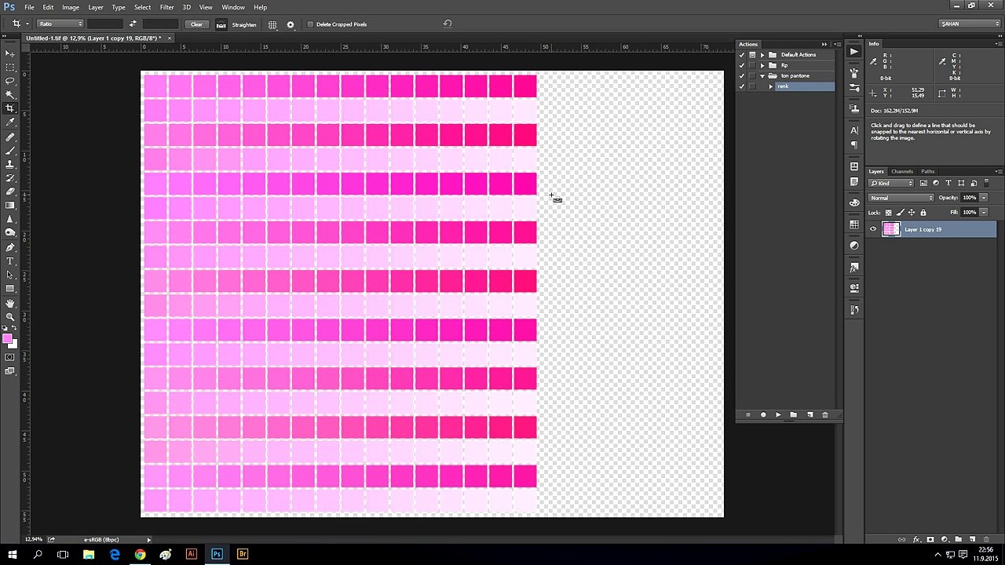1005x565 pixels.
Task: Open the Filter menu
Action: coord(166,7)
